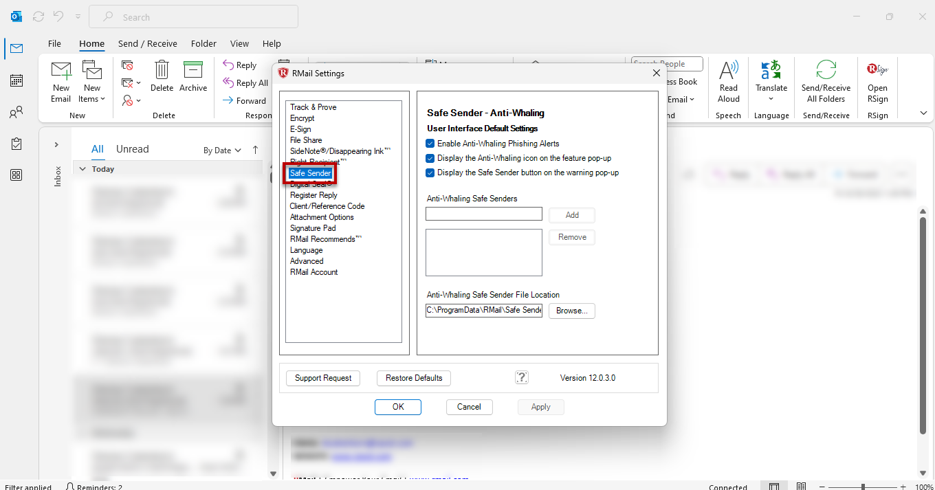Click the Reply All ribbon button
Image resolution: width=935 pixels, height=490 pixels.
(245, 83)
